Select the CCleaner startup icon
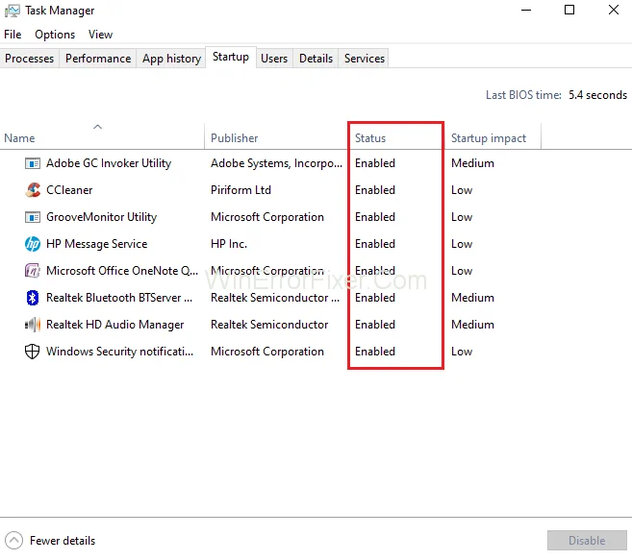 tap(33, 190)
